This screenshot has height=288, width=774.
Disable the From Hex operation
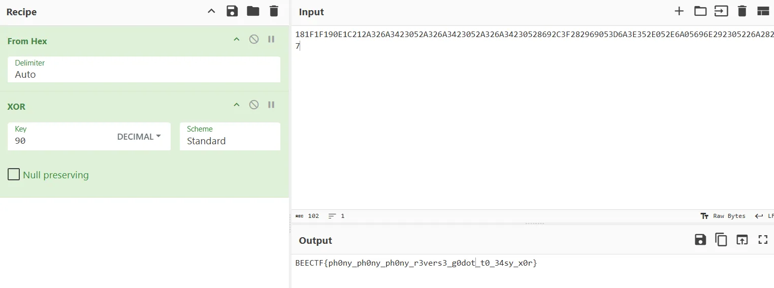[x=254, y=39]
